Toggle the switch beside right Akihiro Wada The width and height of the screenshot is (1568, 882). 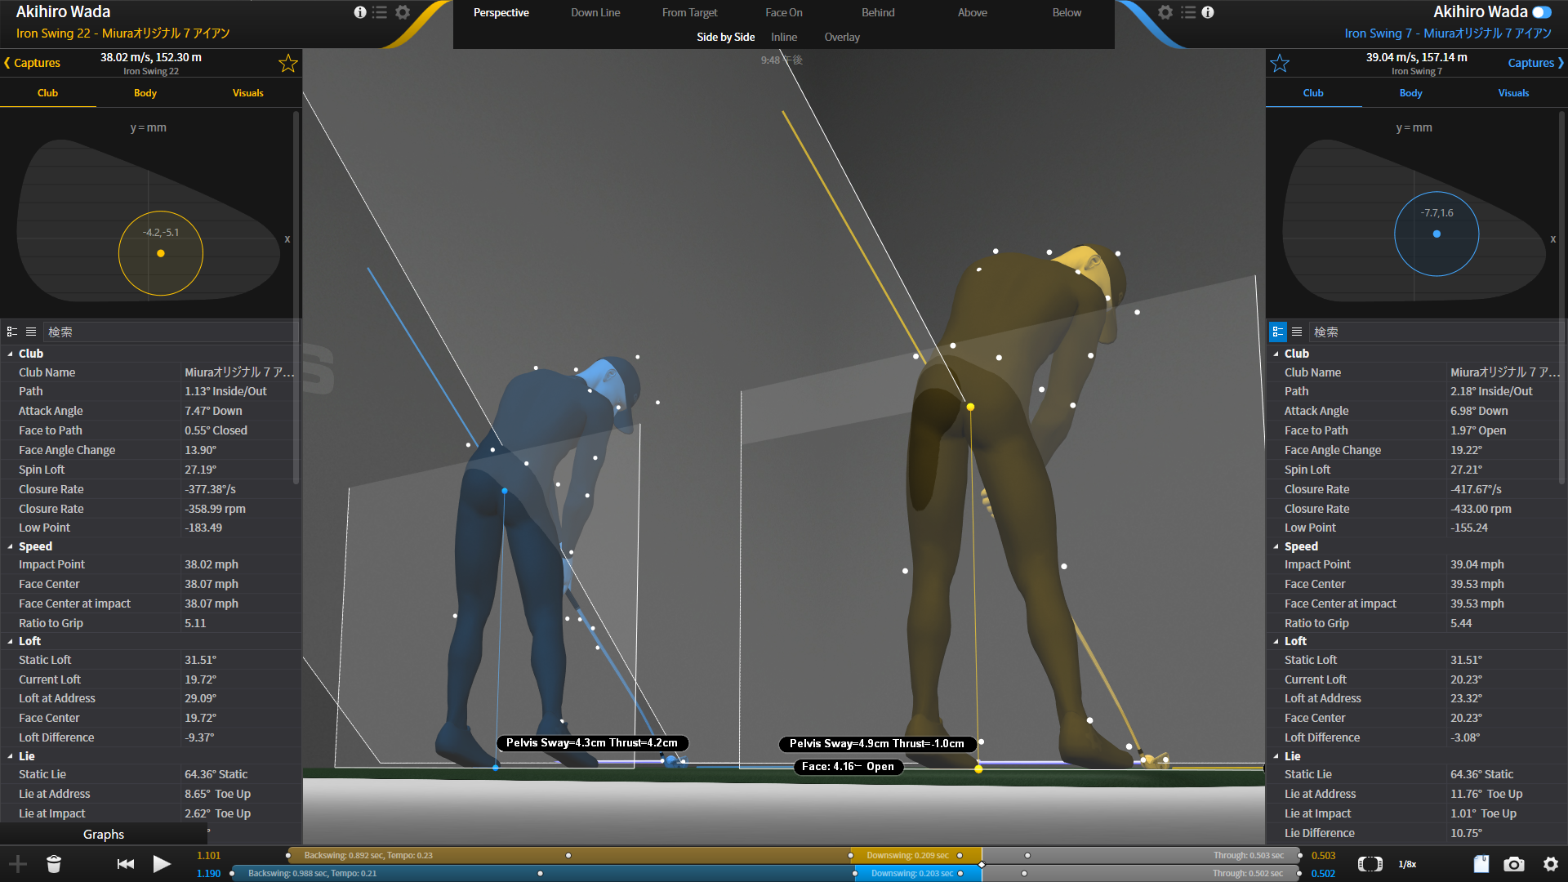[x=1542, y=12]
